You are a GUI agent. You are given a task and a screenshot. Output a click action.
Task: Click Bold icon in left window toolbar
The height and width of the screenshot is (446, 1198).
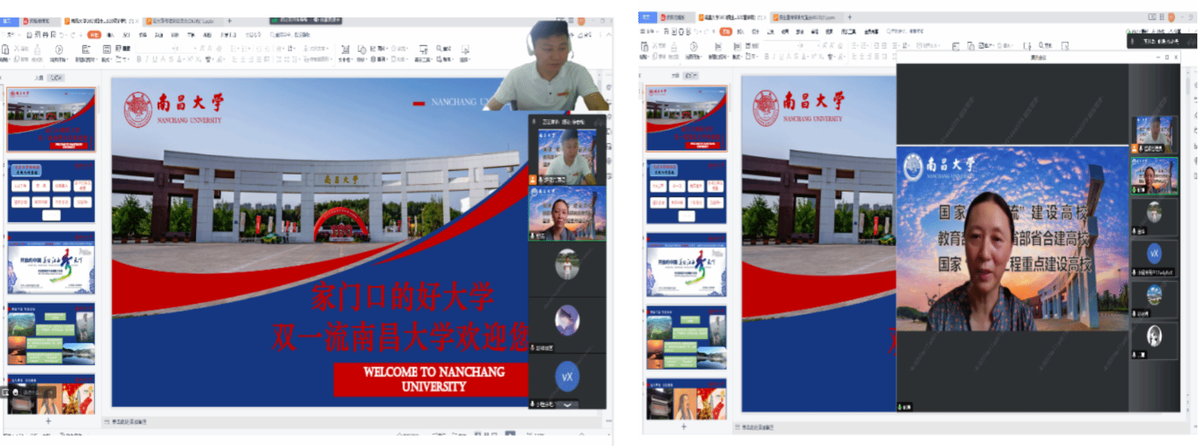[x=139, y=59]
